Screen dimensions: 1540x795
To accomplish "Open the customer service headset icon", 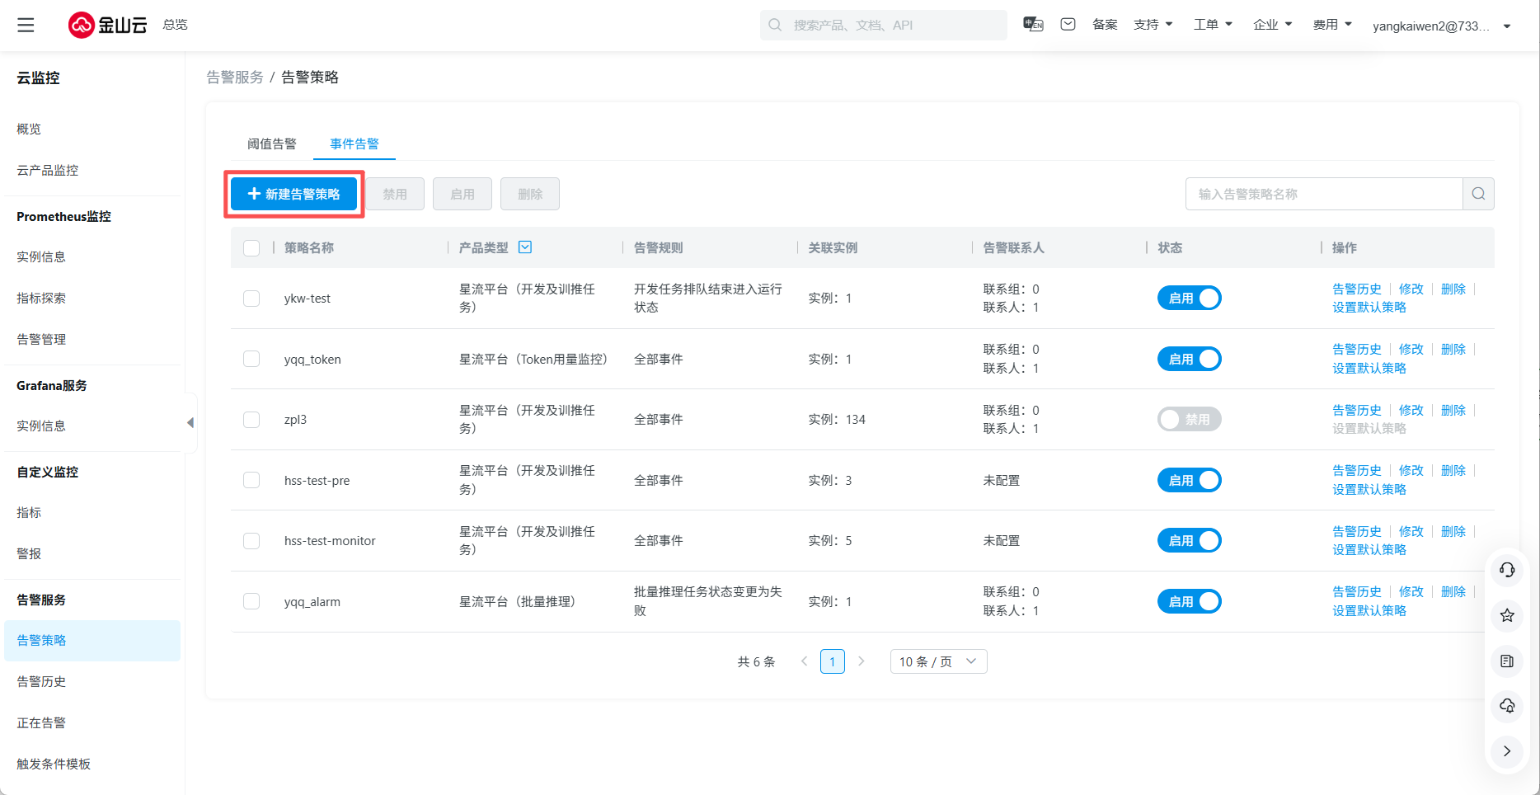I will pyautogui.click(x=1507, y=570).
